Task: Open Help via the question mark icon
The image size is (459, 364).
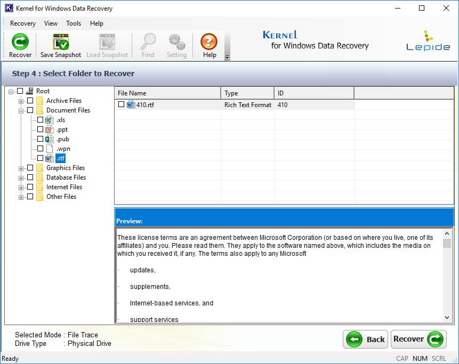Action: click(209, 42)
